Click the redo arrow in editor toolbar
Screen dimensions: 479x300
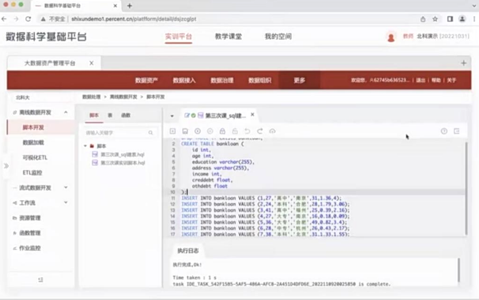[x=259, y=132]
